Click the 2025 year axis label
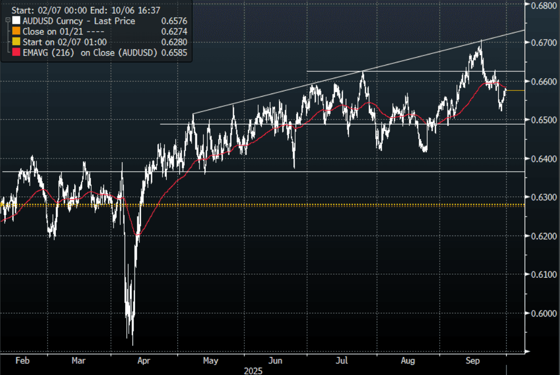The height and width of the screenshot is (375, 560). (253, 371)
